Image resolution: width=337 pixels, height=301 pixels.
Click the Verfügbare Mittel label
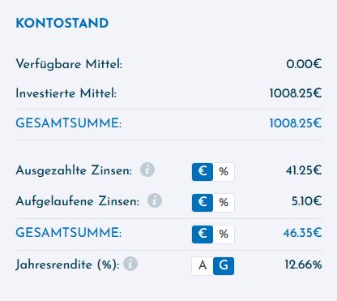[69, 64]
